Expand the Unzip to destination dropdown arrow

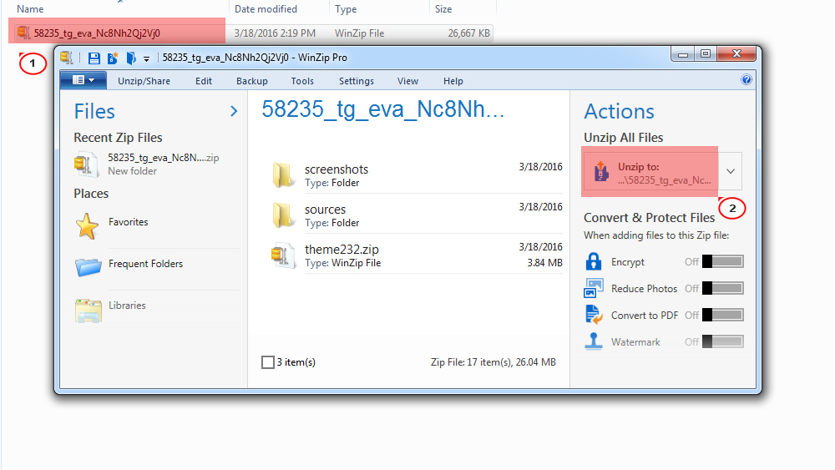(x=731, y=171)
